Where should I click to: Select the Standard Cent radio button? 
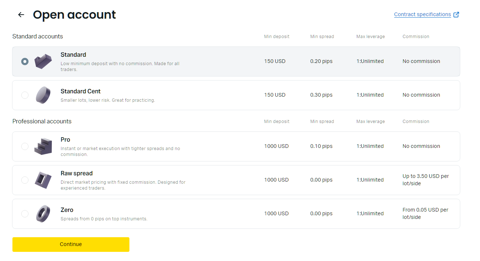pos(24,95)
